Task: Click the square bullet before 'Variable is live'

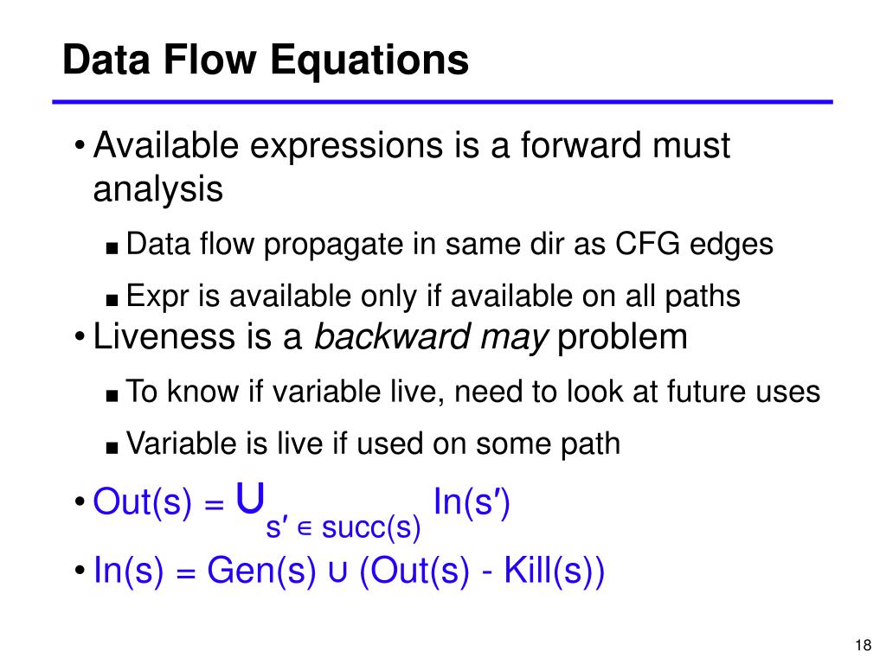Action: click(112, 447)
